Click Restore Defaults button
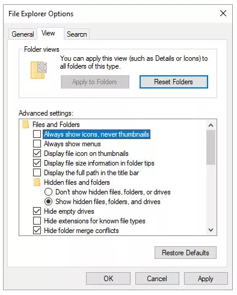 (x=185, y=253)
